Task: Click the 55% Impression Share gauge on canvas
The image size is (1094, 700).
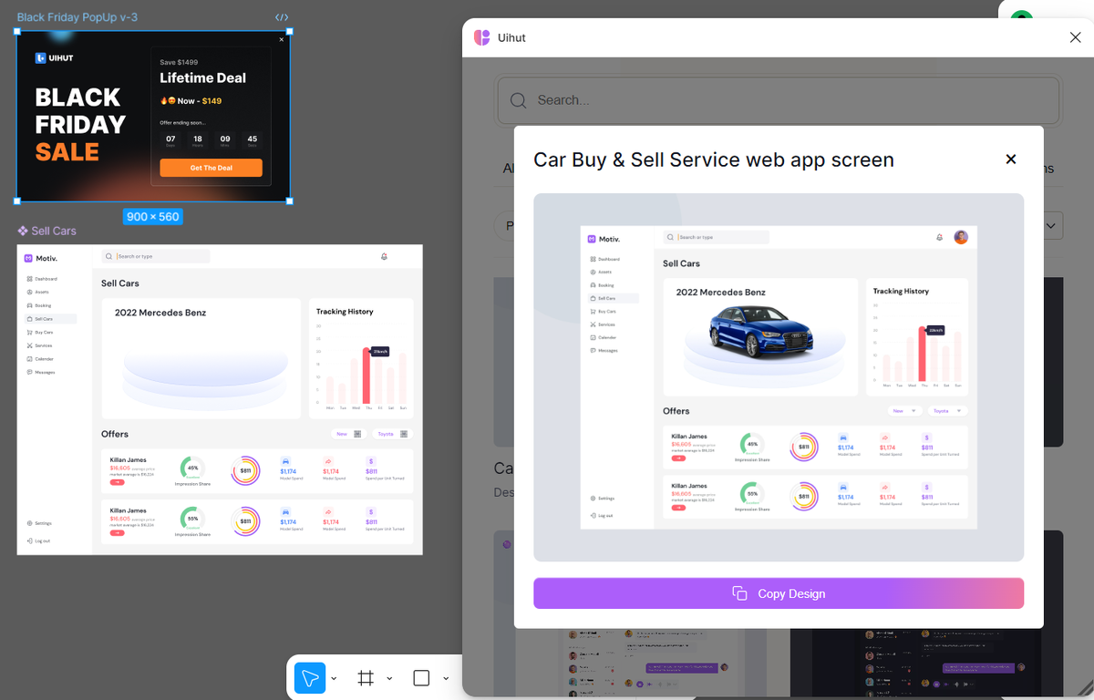Action: [x=192, y=519]
